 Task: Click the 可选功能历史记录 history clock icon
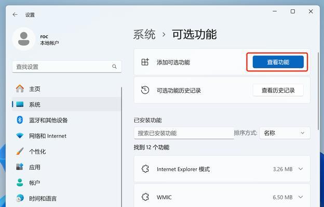[145, 90]
